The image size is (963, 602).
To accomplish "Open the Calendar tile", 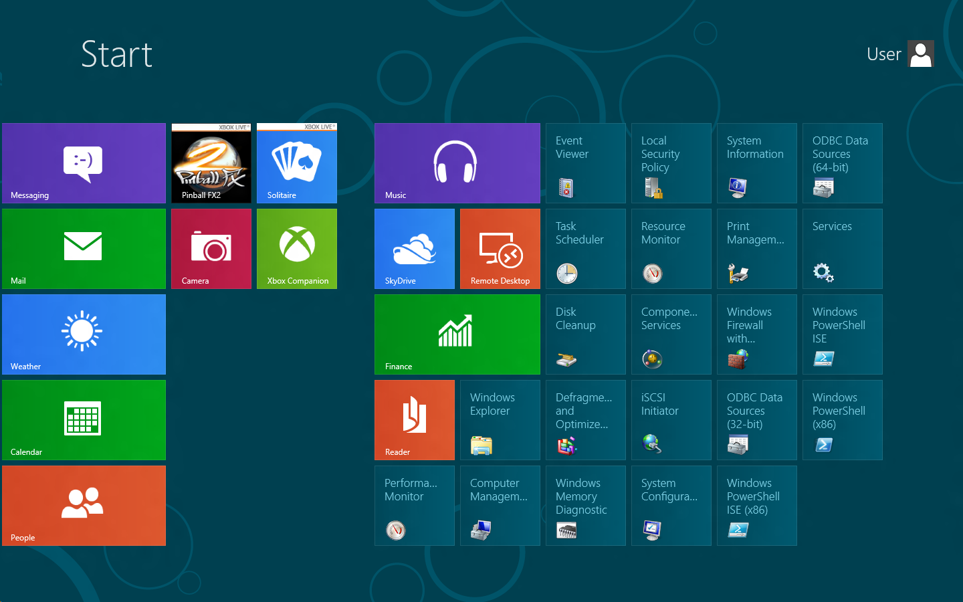I will (84, 420).
